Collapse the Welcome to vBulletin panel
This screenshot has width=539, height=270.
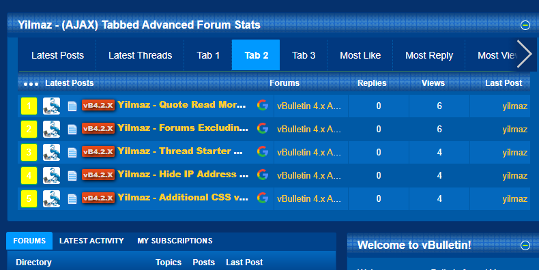pyautogui.click(x=525, y=245)
